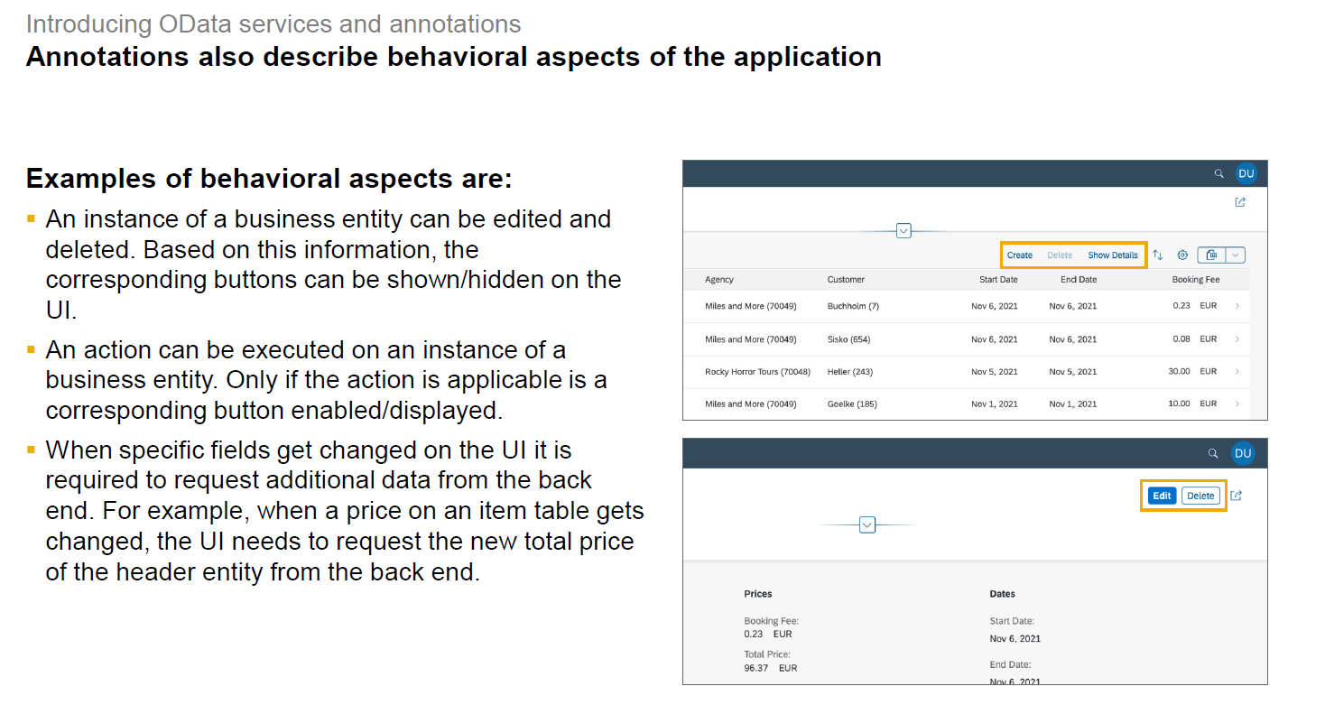Click Start Date label in Dates section
The height and width of the screenshot is (705, 1325).
point(1012,621)
